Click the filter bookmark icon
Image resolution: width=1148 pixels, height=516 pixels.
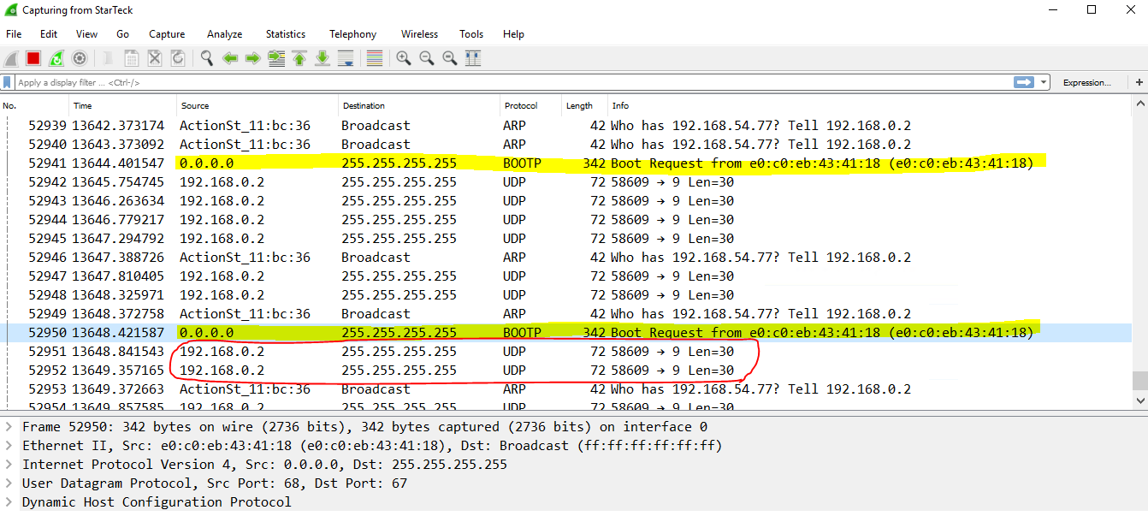point(8,82)
